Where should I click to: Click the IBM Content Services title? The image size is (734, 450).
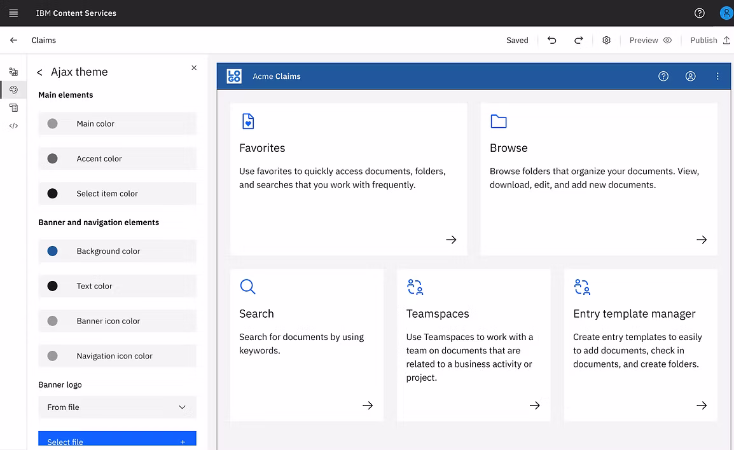(76, 13)
